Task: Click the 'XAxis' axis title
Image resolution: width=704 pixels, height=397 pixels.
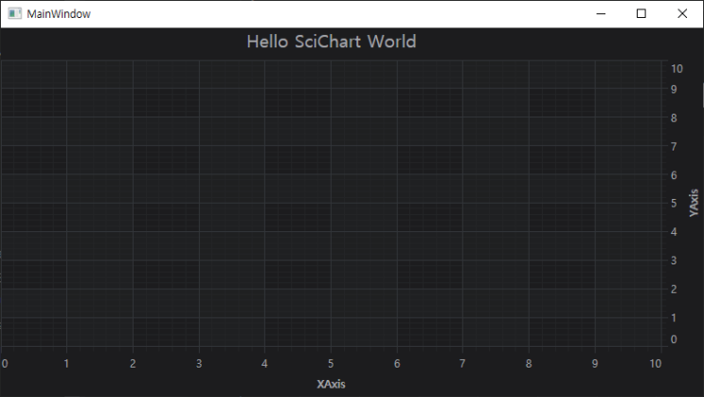Action: (331, 384)
